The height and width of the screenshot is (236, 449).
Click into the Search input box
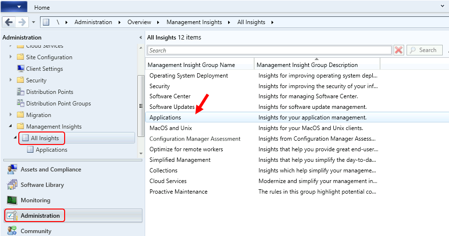coord(270,51)
